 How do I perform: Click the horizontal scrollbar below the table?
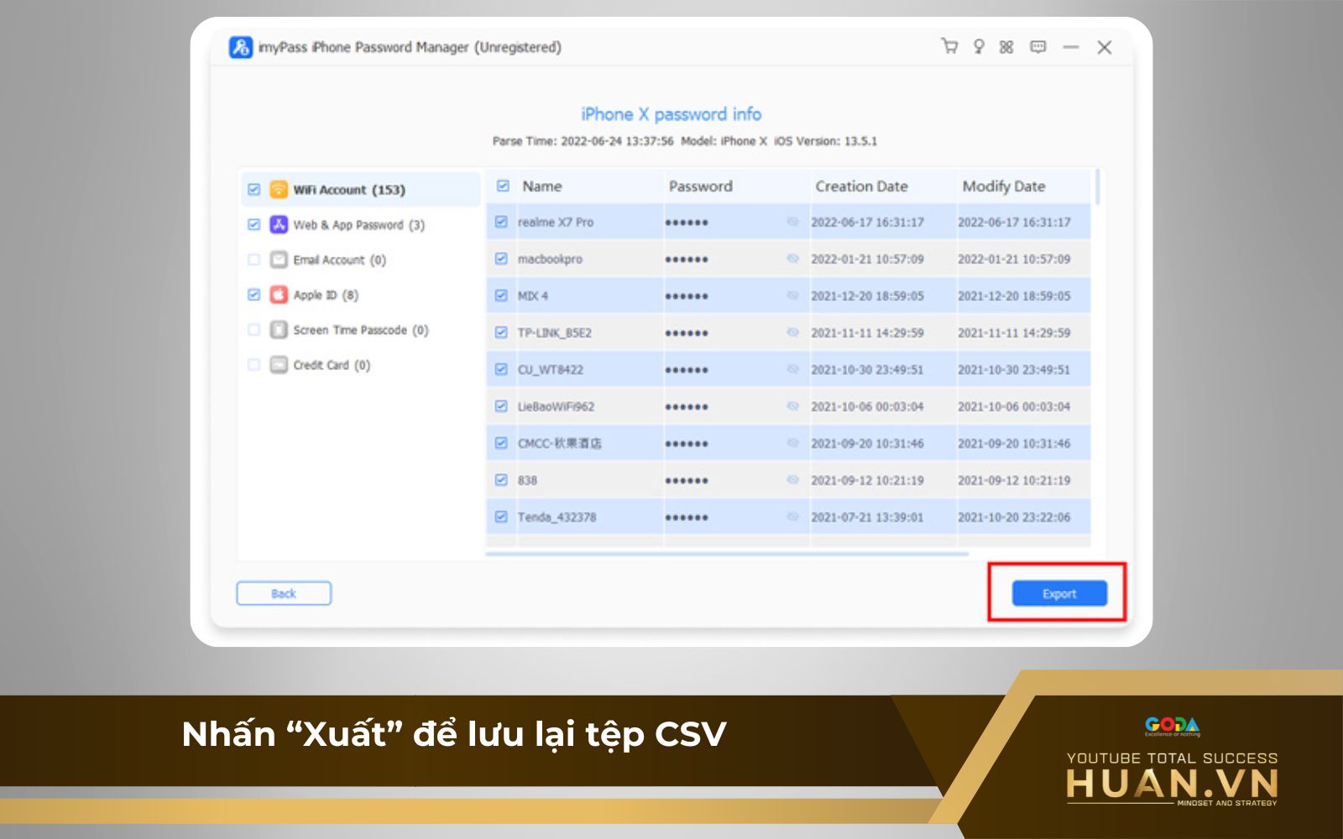tap(727, 554)
